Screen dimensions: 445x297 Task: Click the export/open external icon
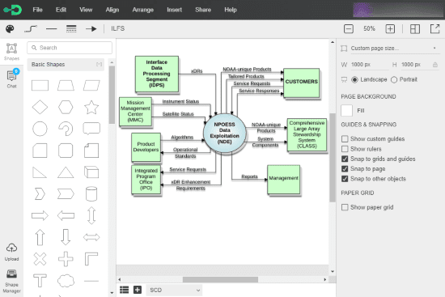[x=435, y=28]
